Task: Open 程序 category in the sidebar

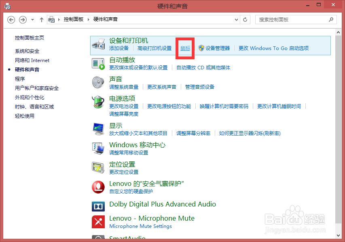Action: click(20, 79)
